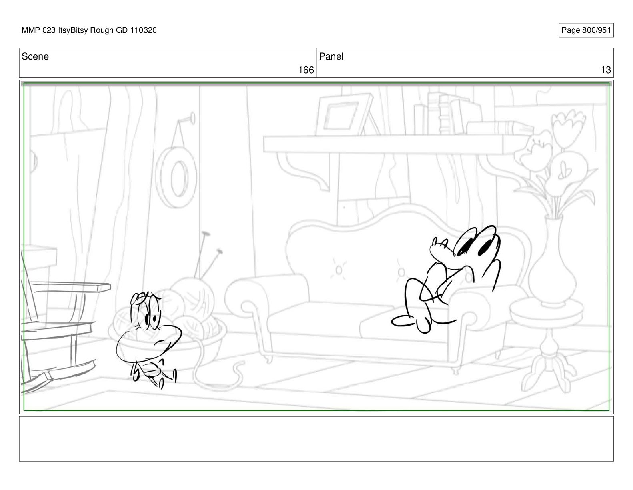Screen dimensions: 633x490
Task: Click the 'Panel' label
Action: click(331, 56)
